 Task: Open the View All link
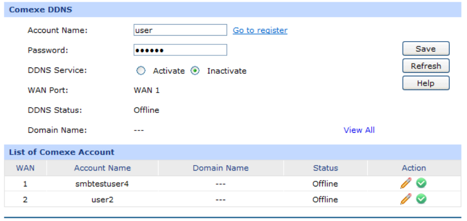coord(359,130)
